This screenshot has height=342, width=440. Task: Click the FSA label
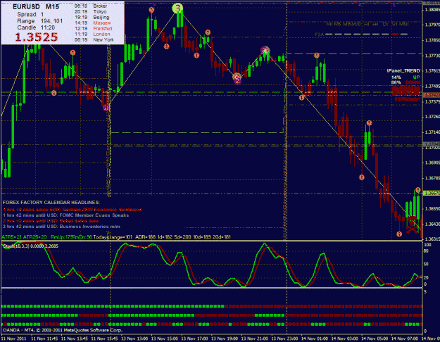pos(319,34)
